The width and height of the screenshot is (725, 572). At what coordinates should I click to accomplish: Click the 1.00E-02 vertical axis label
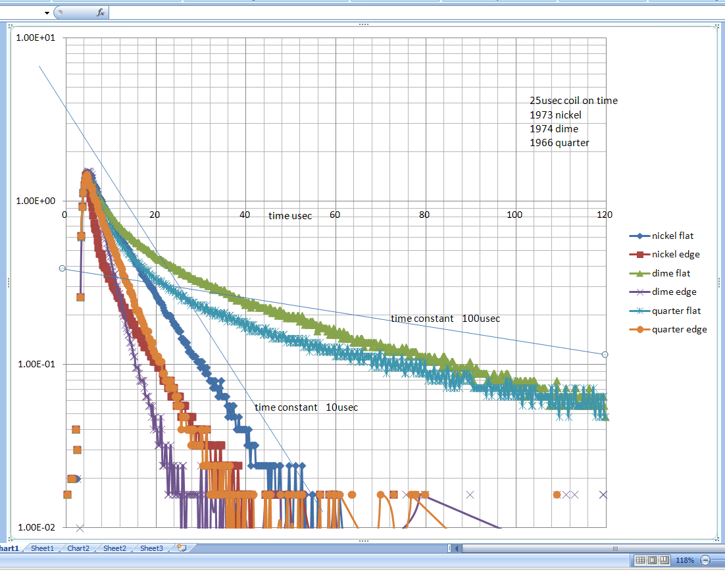tap(36, 527)
